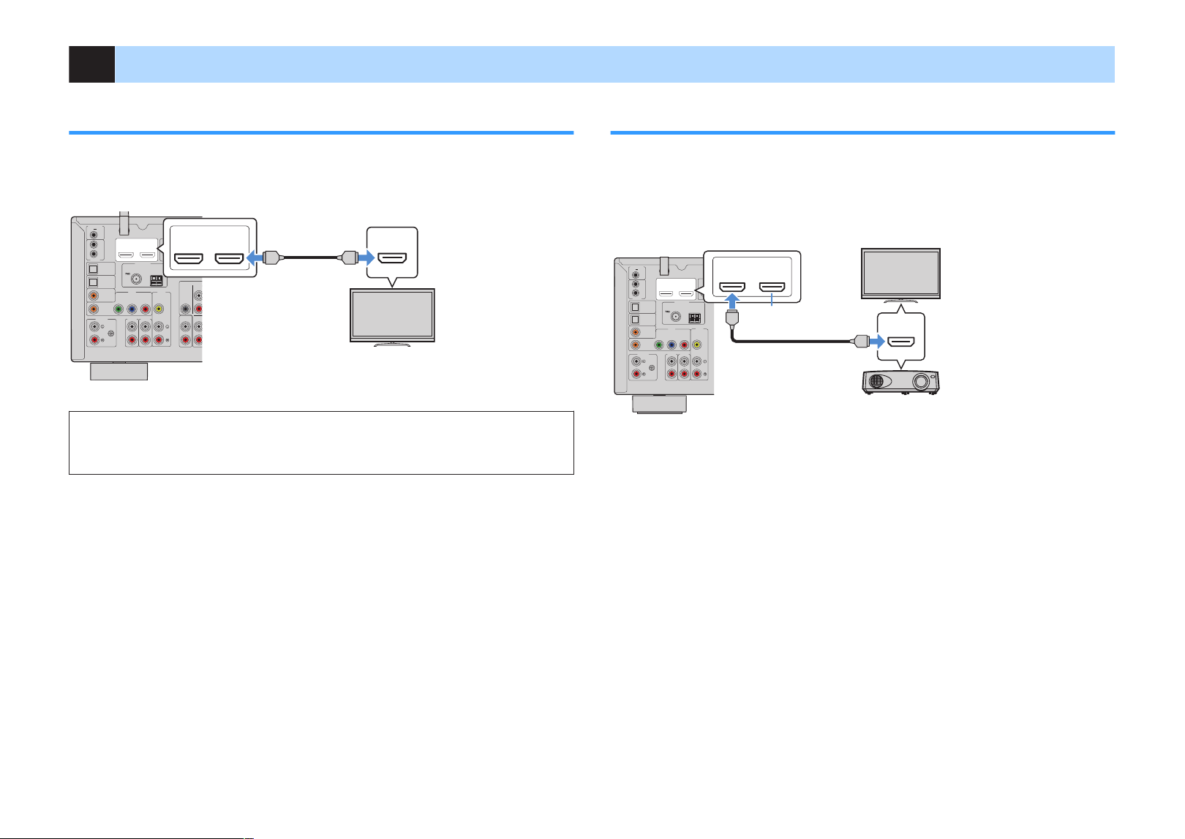Click the HDMI port in the left TV callout
Viewport: 1185px width, 839px height.
click(392, 257)
